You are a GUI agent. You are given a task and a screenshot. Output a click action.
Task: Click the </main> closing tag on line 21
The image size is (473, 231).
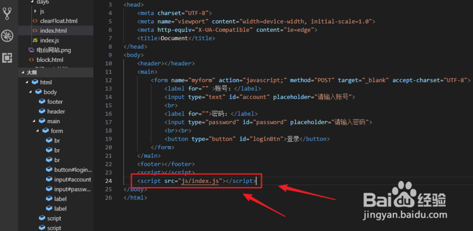149,156
